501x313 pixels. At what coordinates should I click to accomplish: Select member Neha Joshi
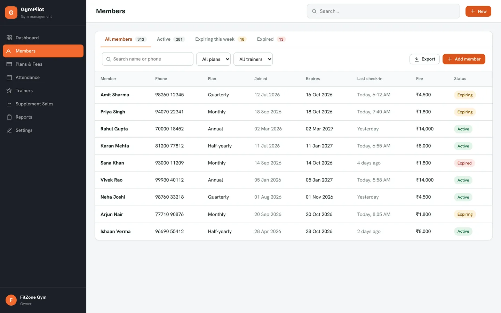click(113, 197)
